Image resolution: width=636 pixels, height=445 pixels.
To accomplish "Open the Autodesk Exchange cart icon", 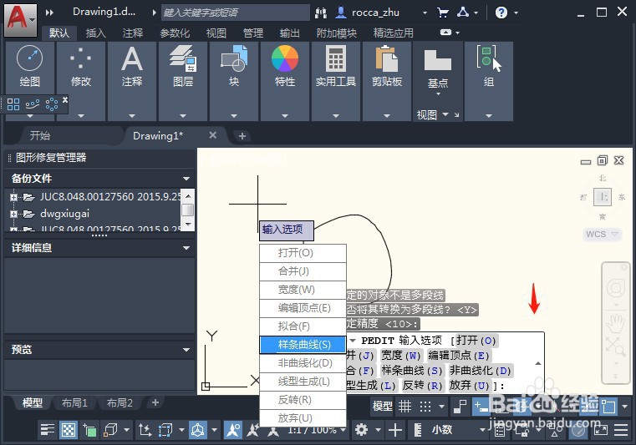I will [x=443, y=13].
